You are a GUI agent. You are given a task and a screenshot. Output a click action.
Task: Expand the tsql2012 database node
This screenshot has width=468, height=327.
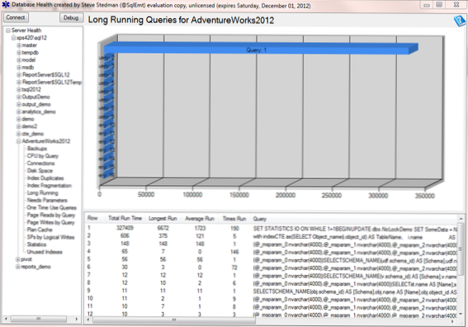coord(19,89)
